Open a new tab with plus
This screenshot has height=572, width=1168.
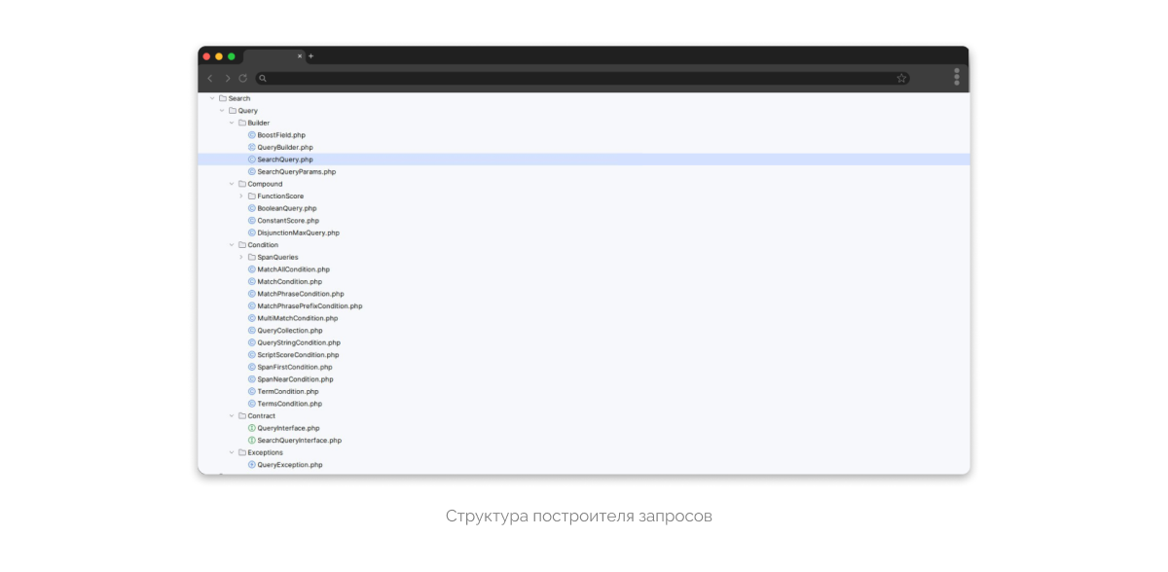click(311, 56)
